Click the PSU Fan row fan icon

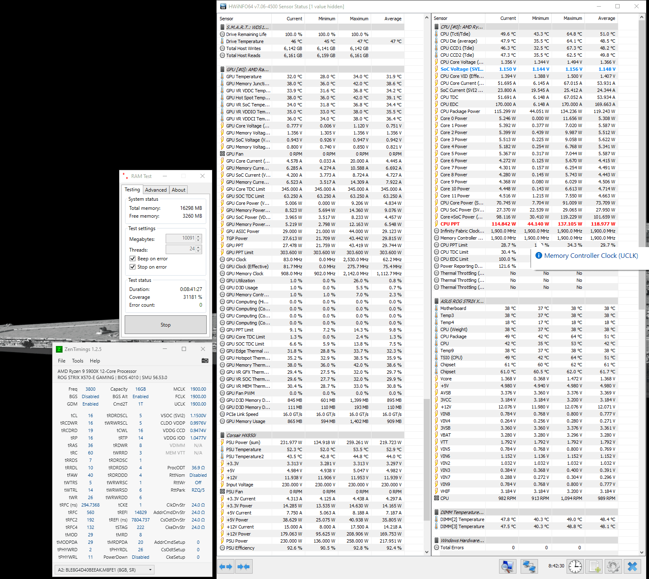tap(222, 492)
